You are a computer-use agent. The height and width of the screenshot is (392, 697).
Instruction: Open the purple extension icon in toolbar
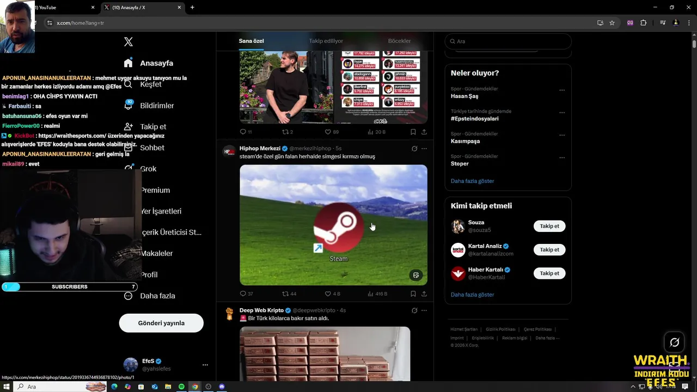pos(630,23)
